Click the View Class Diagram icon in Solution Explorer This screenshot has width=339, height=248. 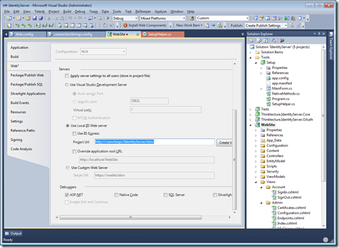[x=274, y=40]
